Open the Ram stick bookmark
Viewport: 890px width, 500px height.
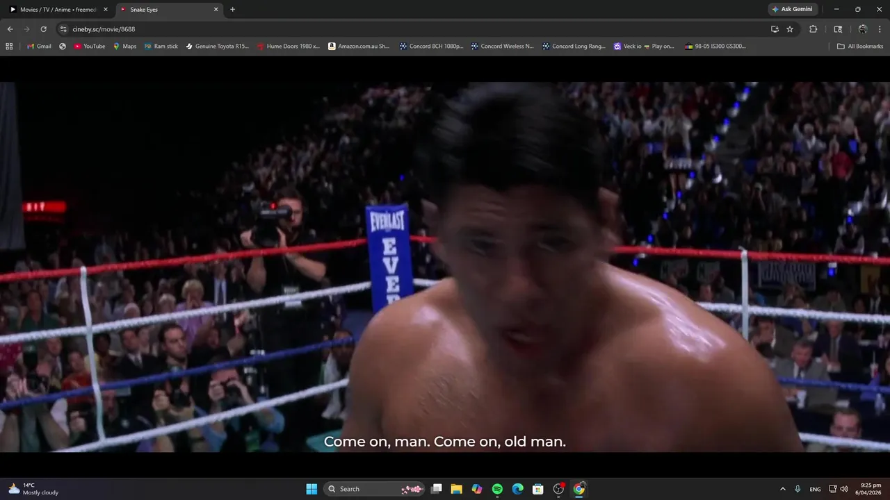click(161, 47)
